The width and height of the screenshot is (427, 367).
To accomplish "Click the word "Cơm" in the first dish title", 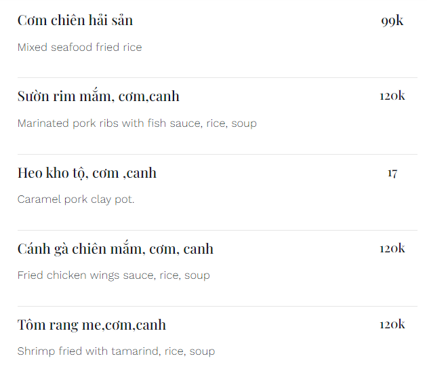I will coord(32,20).
